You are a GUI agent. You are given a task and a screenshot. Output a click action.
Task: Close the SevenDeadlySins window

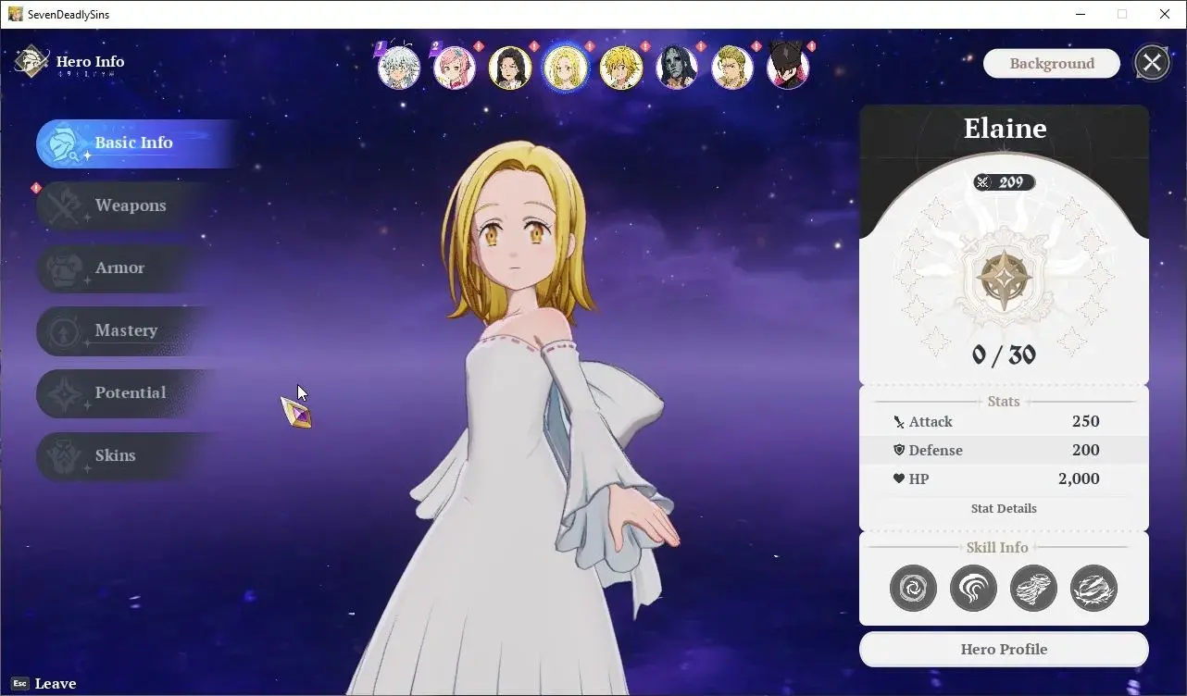(x=1165, y=14)
